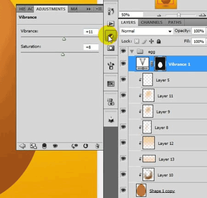Toggle visibility of Layer 5

pyautogui.click(x=123, y=79)
